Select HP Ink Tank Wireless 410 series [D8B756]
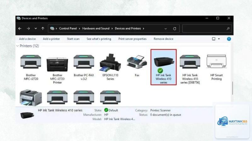This screenshot has width=252, height=141. click(x=190, y=62)
